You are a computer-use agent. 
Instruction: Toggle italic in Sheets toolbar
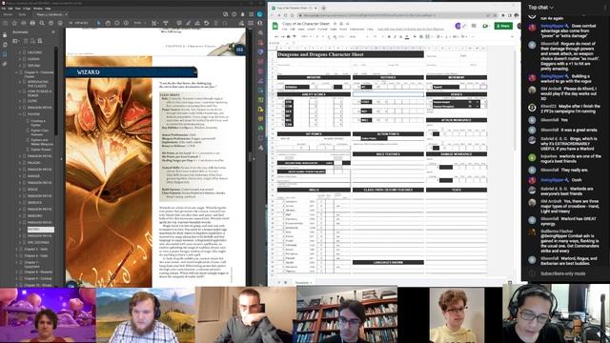click(395, 36)
